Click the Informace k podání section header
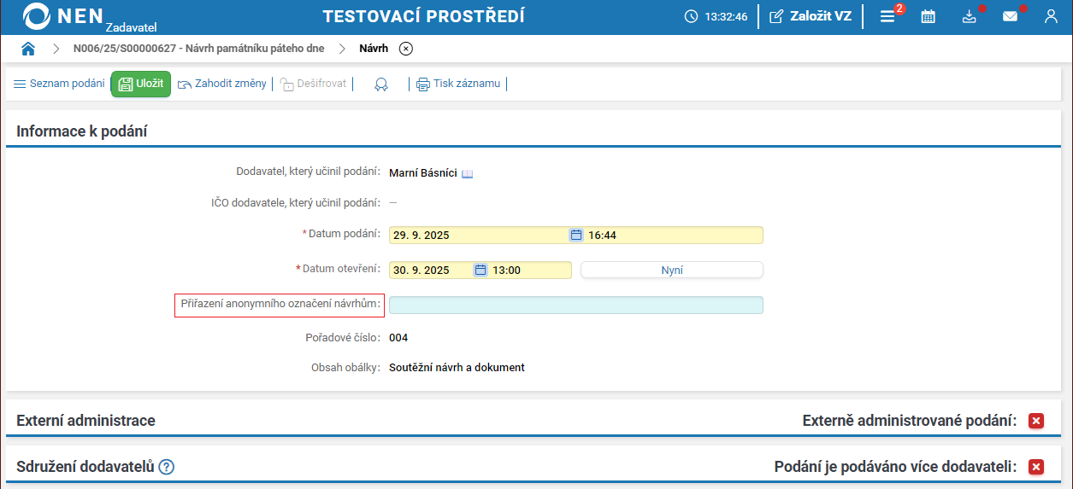The image size is (1073, 489). pos(81,131)
